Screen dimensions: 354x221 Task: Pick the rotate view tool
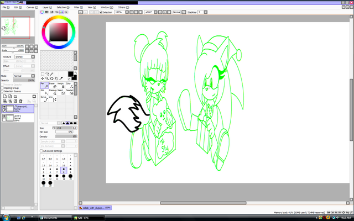tap(51, 78)
